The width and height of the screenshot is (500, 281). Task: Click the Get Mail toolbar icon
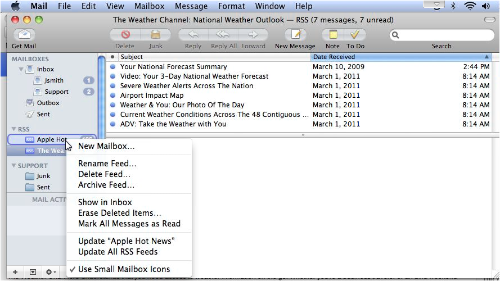coord(24,35)
